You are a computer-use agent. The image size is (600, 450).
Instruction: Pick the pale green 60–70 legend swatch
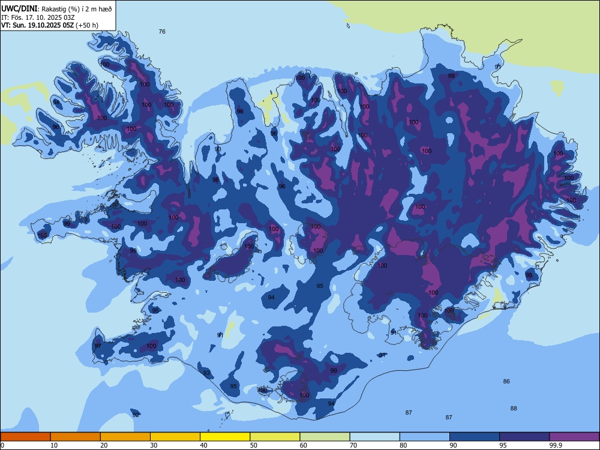coord(325,437)
